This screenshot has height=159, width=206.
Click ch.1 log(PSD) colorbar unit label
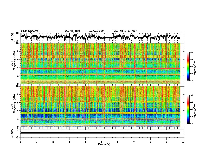(x=195, y=68)
